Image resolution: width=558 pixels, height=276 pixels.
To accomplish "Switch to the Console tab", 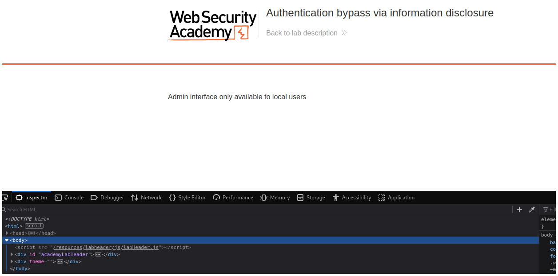I will pyautogui.click(x=69, y=198).
